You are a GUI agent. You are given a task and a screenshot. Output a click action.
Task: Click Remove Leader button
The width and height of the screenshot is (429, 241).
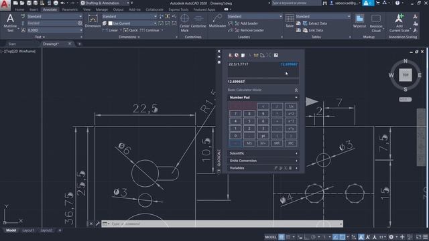tap(249, 30)
